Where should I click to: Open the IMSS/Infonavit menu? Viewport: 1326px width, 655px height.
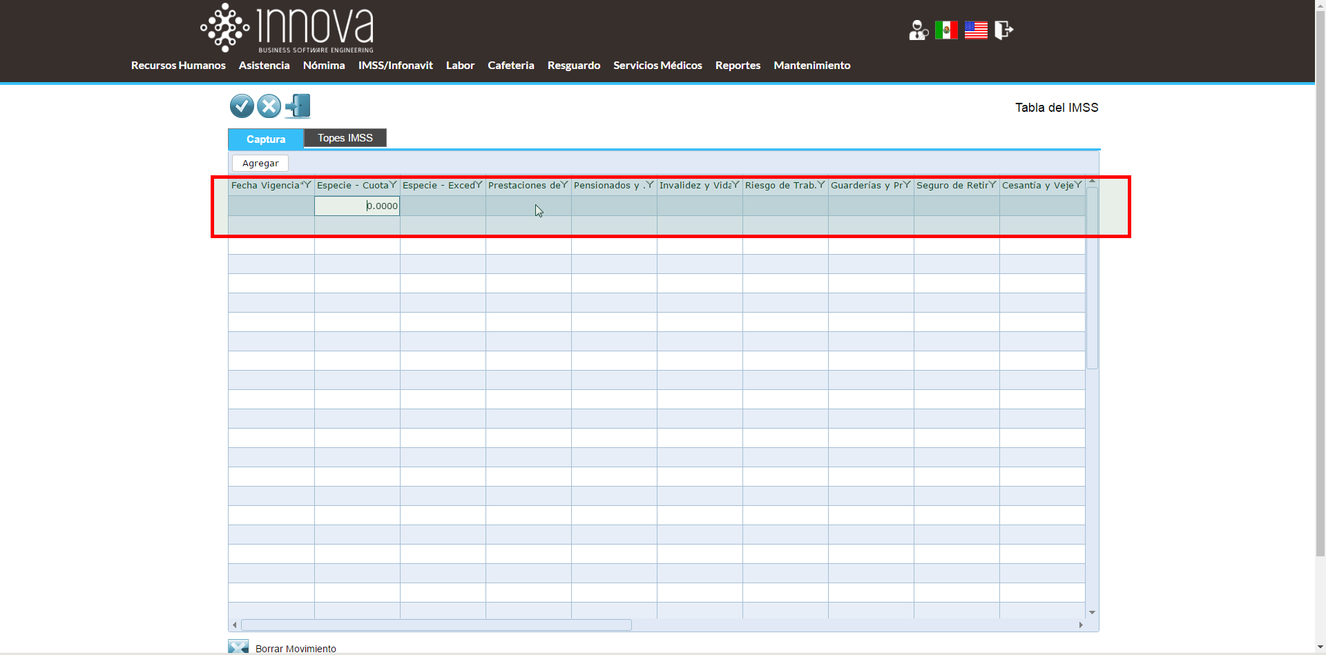pos(395,66)
